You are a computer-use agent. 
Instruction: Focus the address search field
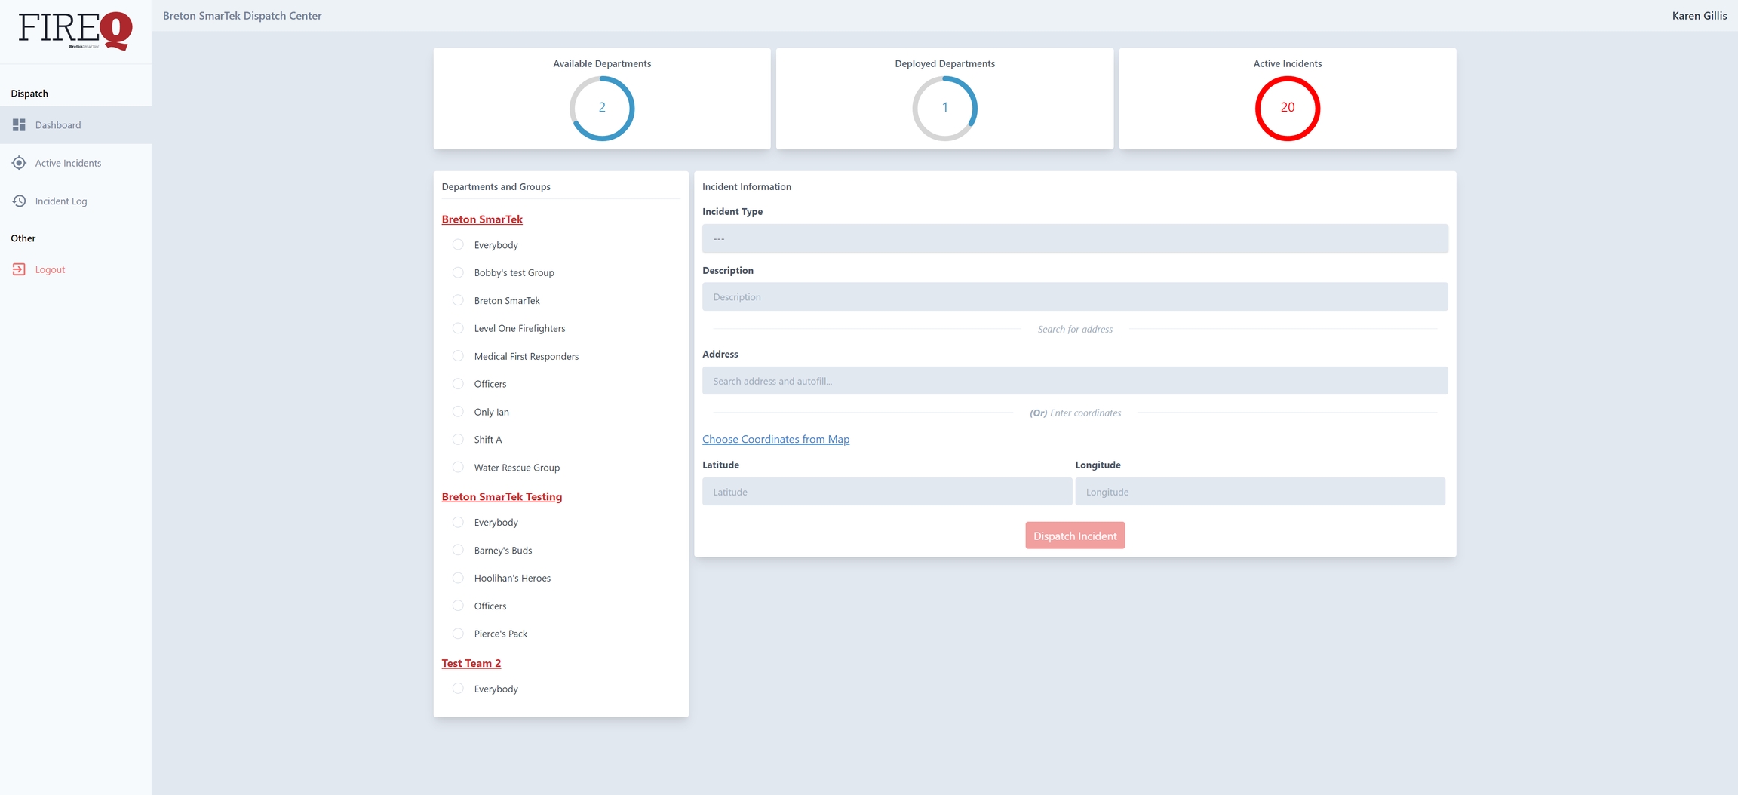coord(1074,381)
